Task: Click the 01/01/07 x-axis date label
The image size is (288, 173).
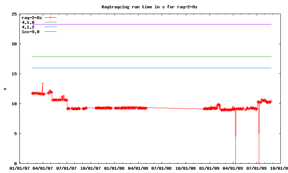Action: pos(19,168)
